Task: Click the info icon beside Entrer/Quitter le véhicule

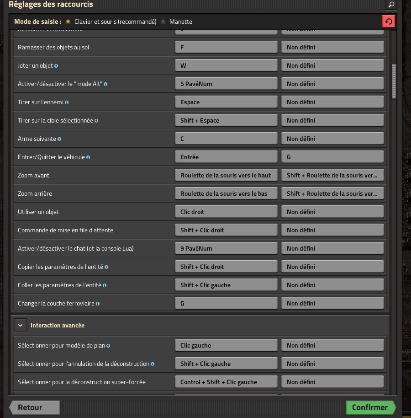Action: pyautogui.click(x=88, y=157)
